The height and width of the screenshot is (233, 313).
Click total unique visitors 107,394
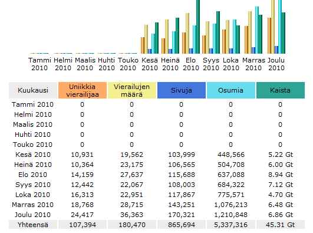pos(83,225)
